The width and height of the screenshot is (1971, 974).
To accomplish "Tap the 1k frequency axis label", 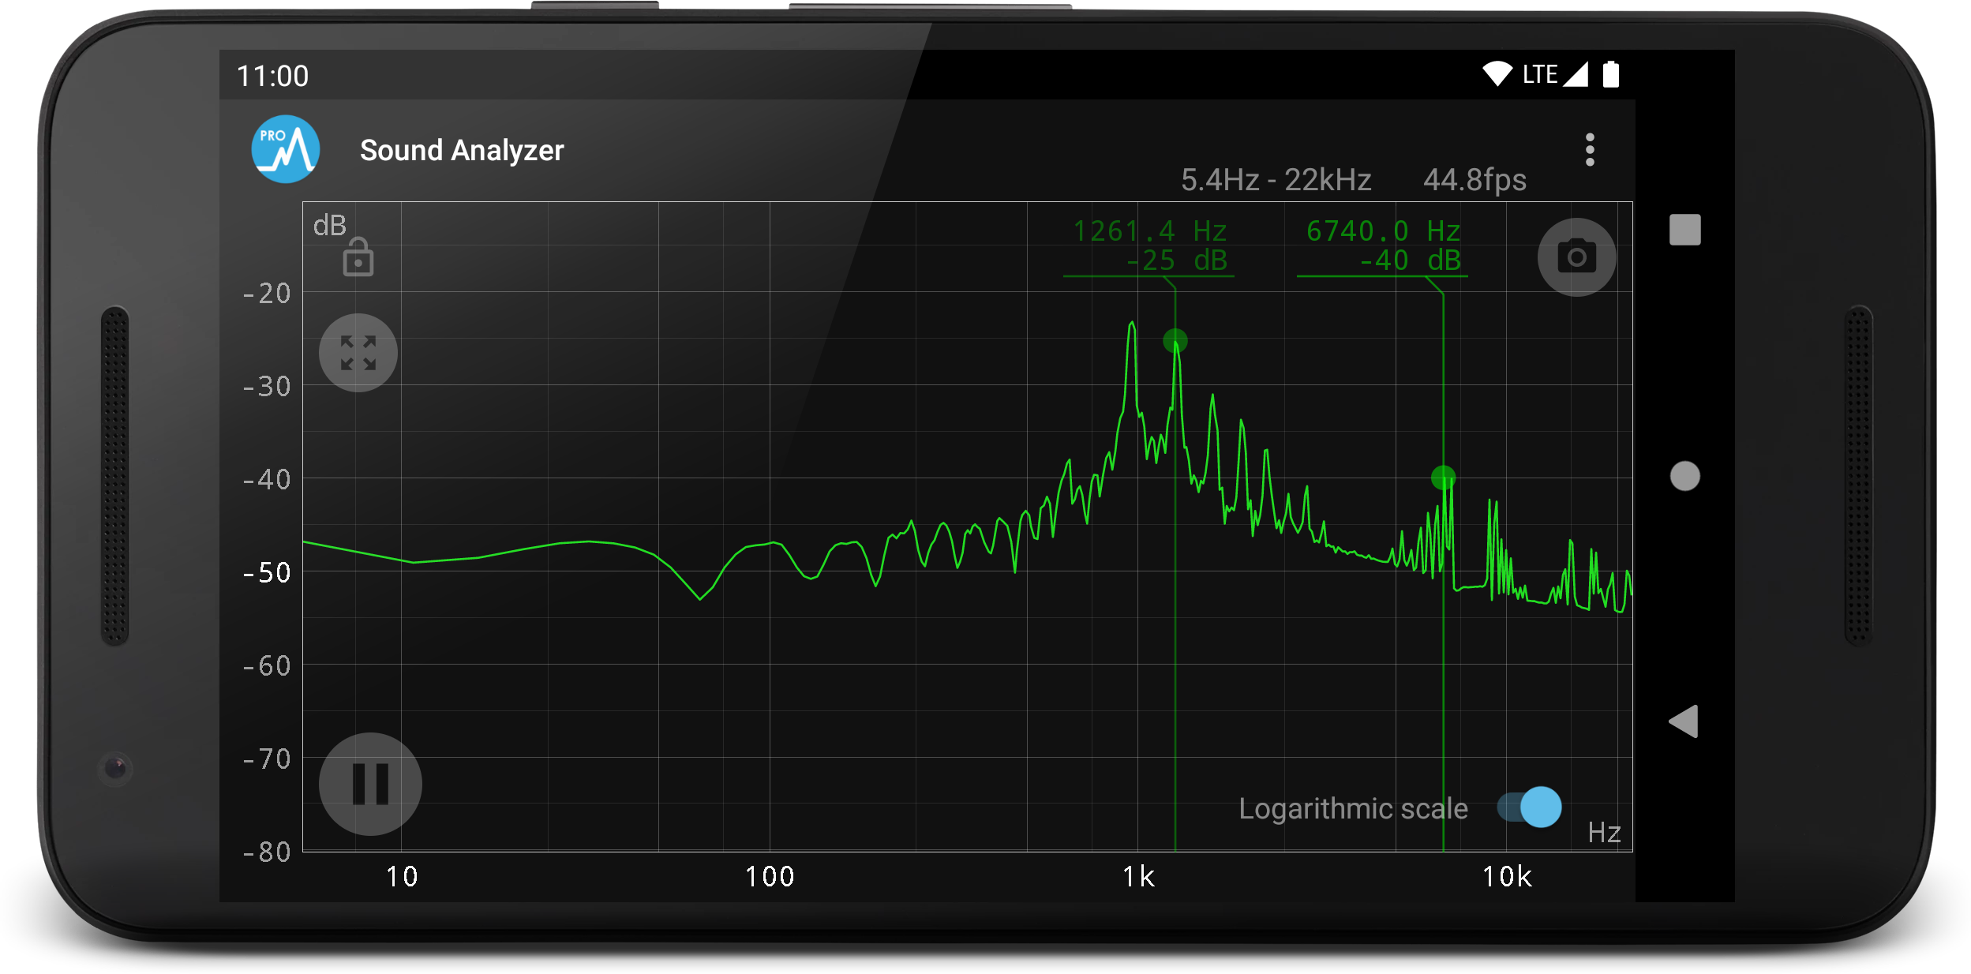I will pos(1138,877).
